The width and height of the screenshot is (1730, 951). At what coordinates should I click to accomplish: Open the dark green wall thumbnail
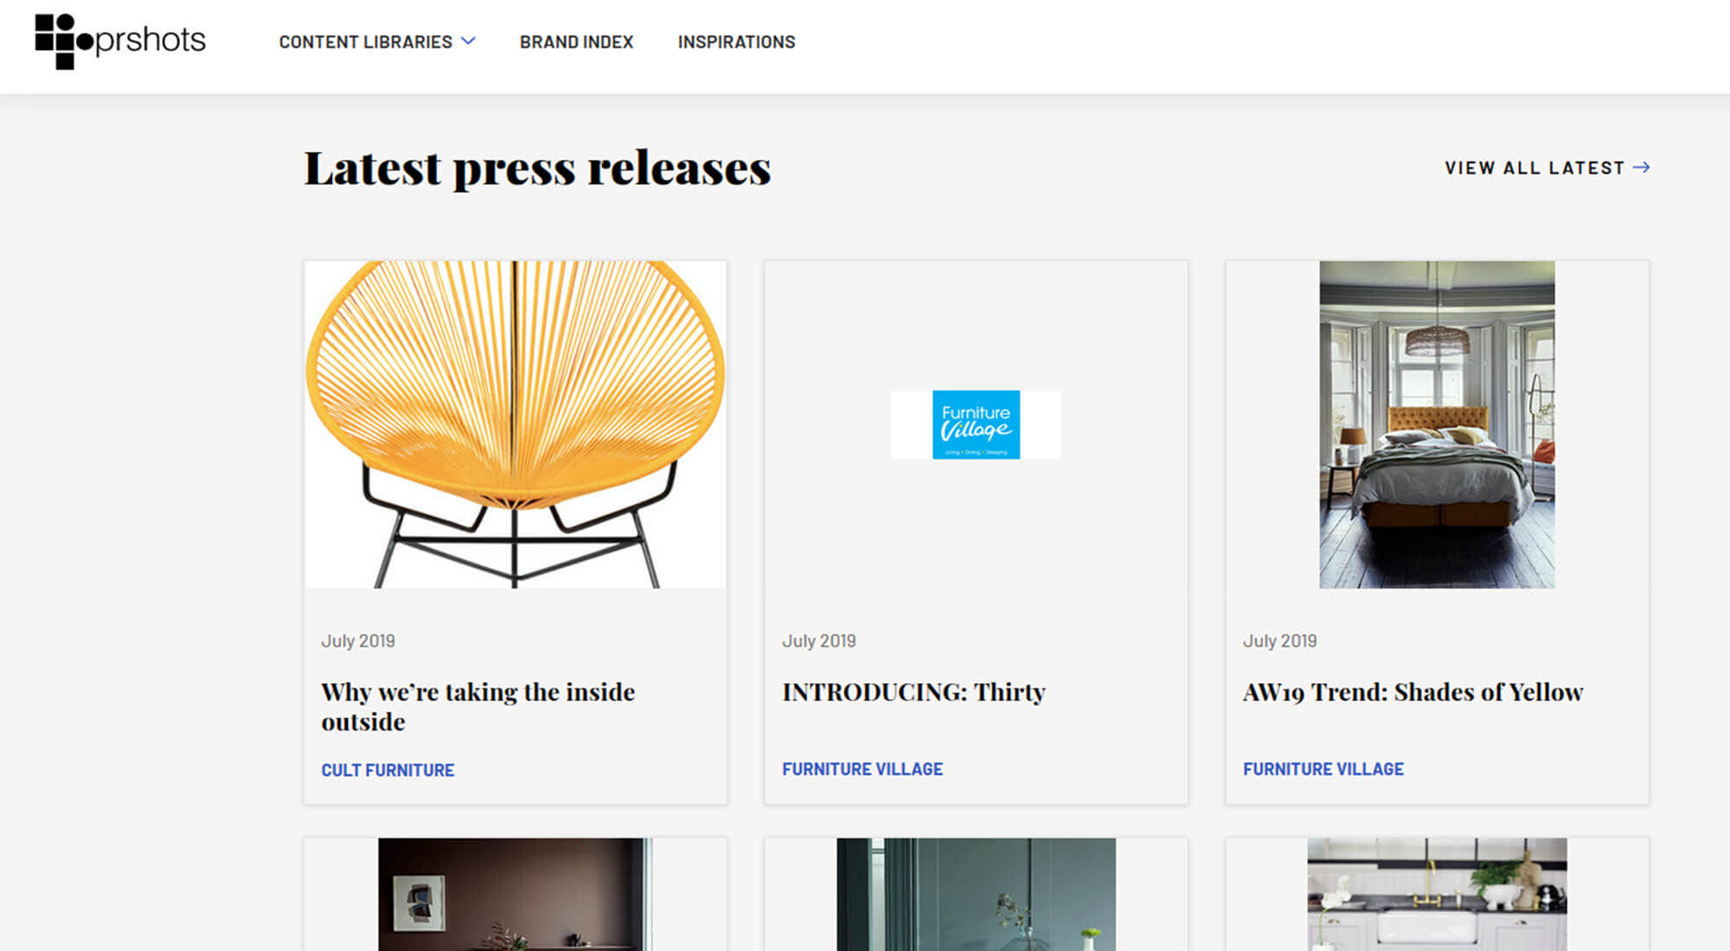click(x=976, y=894)
